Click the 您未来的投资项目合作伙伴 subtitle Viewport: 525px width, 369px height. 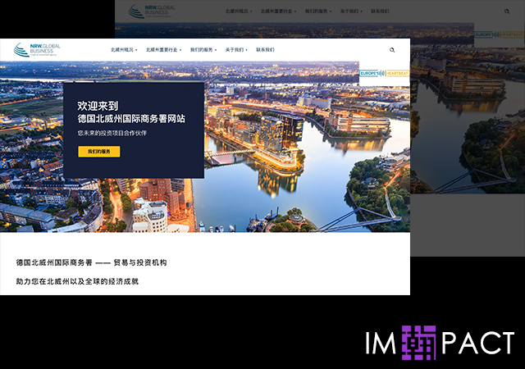(112, 133)
